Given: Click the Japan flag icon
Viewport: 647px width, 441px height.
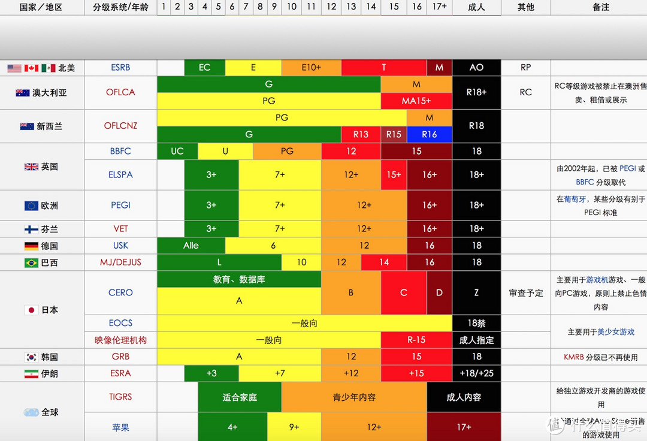Looking at the screenshot, I should coord(31,310).
